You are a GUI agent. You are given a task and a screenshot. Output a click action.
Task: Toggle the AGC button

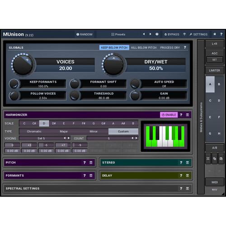215,53
